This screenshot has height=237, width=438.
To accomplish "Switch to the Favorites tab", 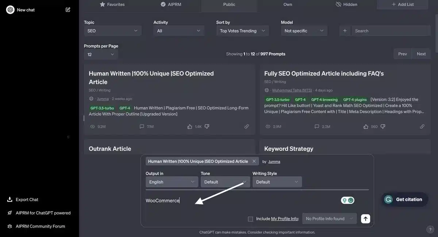I will pos(112,4).
